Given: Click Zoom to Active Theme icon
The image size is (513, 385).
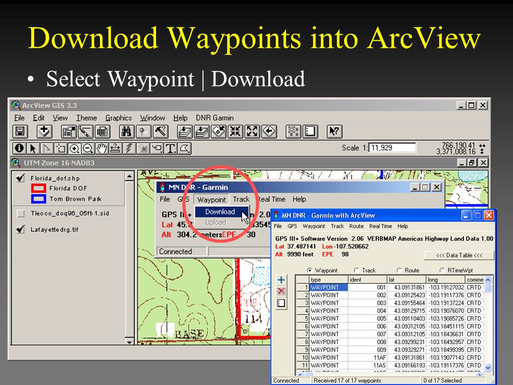Looking at the screenshot, I should coord(202,132).
